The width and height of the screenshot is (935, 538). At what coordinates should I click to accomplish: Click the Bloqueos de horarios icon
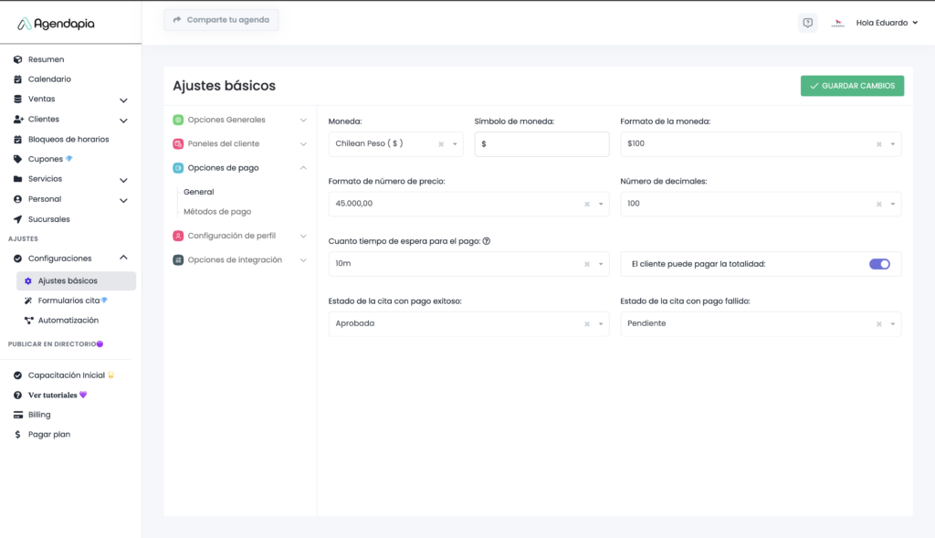click(x=18, y=140)
